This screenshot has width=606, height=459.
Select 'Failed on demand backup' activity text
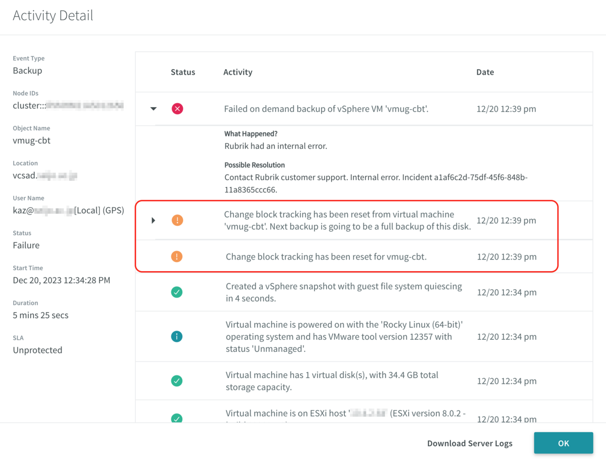(x=326, y=109)
